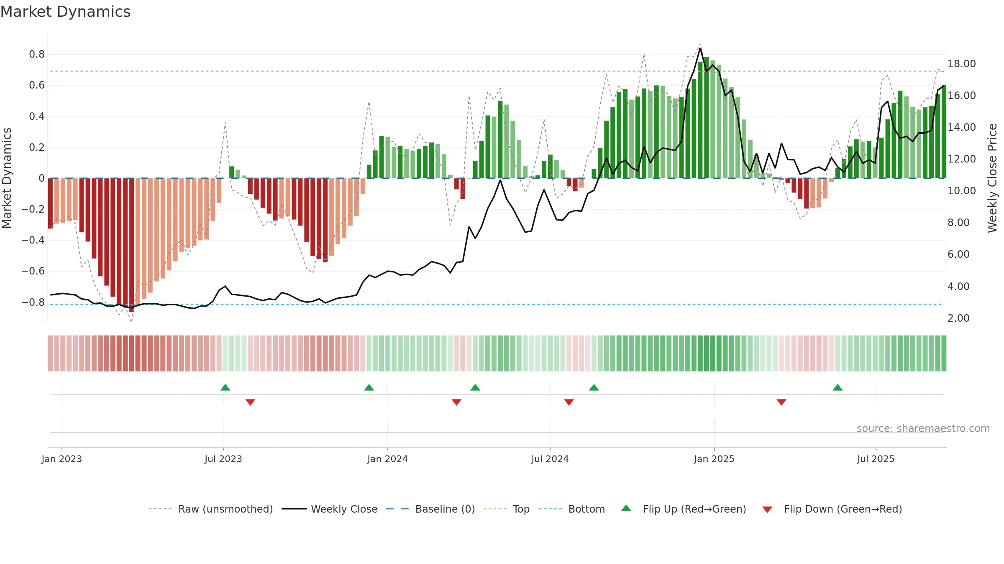
Task: Click the 10.00 price axis tick
Action: tap(961, 191)
